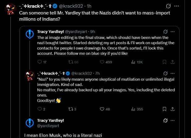This screenshot has width=191, height=138.
Task: Open @yardleyart profile link in bottom post
Action: point(47,126)
